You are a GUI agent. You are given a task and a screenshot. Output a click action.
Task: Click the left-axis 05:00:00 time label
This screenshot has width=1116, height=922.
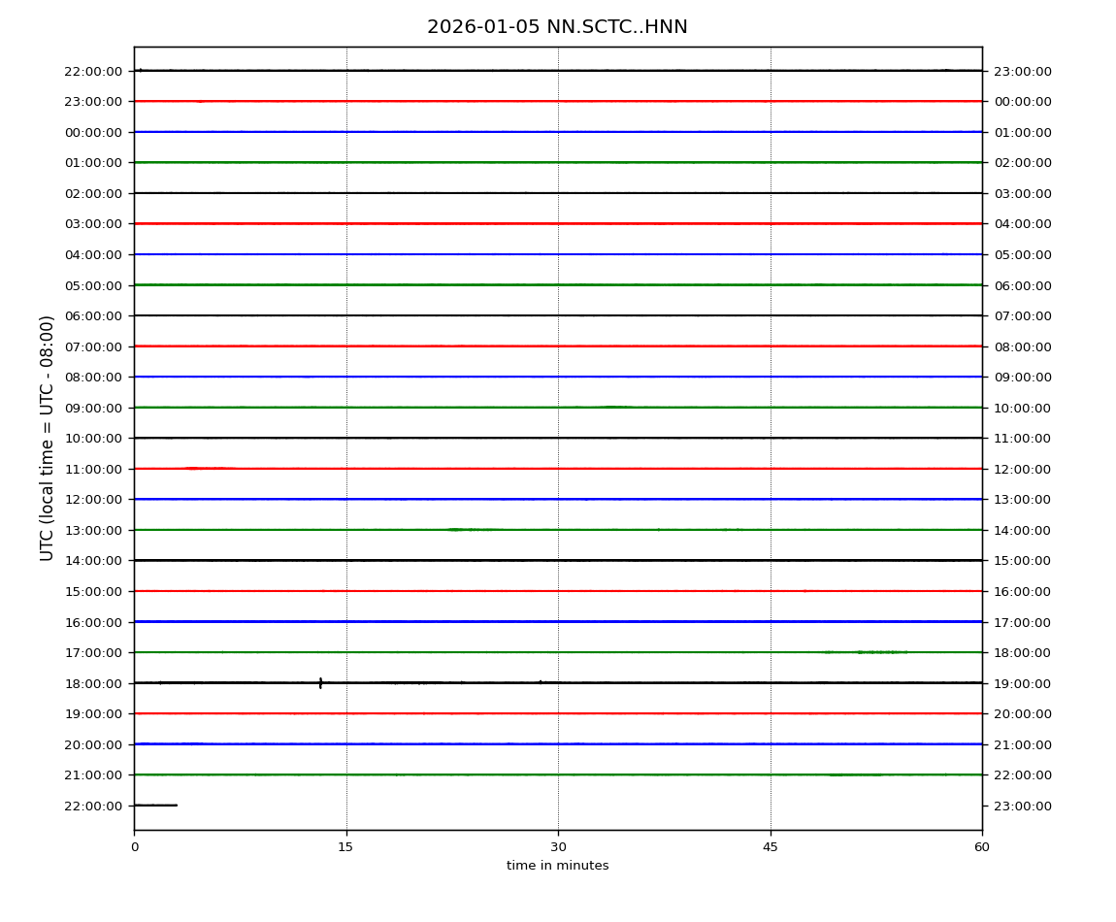(94, 285)
